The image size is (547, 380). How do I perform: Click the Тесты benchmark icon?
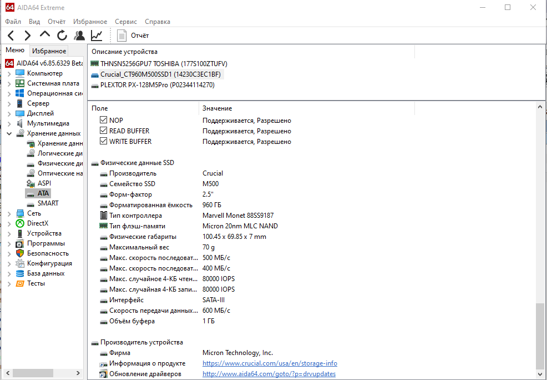[20, 283]
